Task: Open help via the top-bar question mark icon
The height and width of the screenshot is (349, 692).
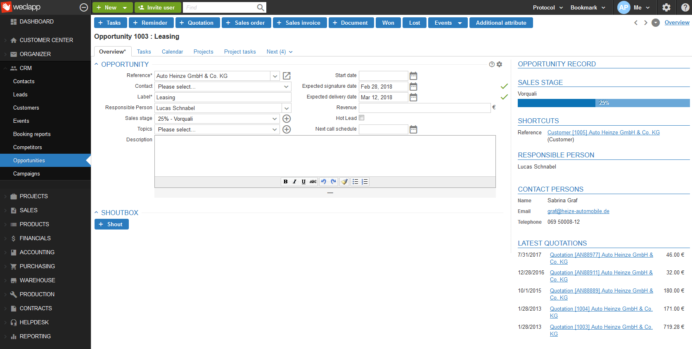Action: [685, 7]
